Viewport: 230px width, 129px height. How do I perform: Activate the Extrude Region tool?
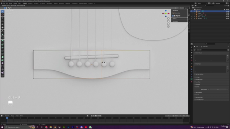3,42
